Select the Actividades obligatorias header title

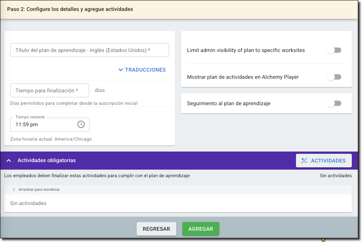click(46, 161)
